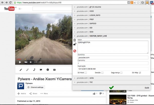Click the Caminho path field
The height and width of the screenshot is (105, 154).
(113, 63)
